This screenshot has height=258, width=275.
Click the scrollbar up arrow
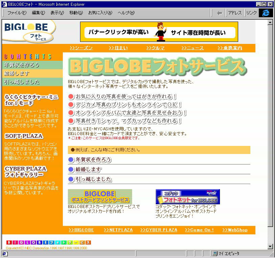click(x=270, y=22)
